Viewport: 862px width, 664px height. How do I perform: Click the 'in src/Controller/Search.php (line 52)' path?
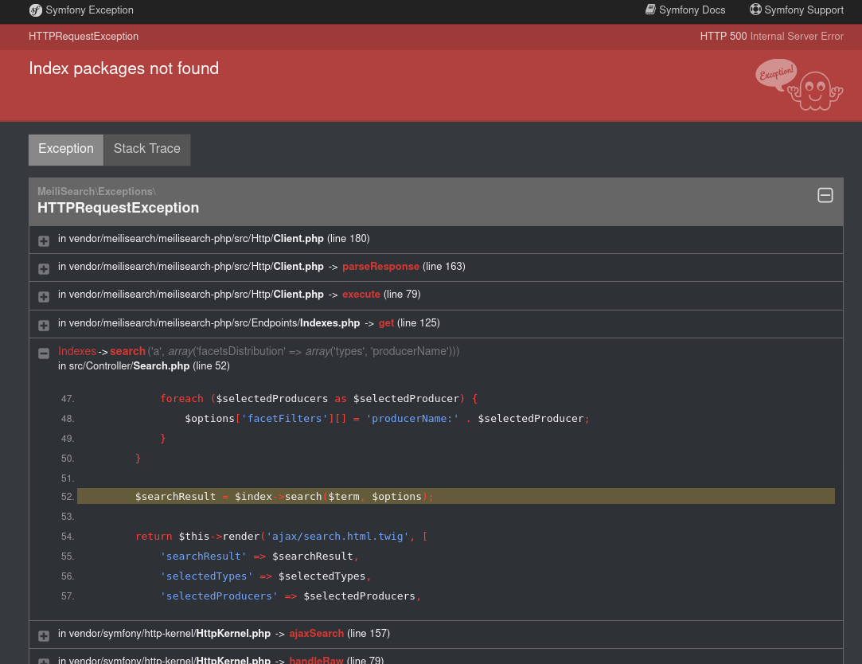pos(144,365)
